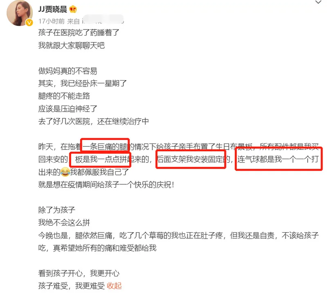Click the 17小时前 timestamp
327x294 pixels.
[52, 21]
